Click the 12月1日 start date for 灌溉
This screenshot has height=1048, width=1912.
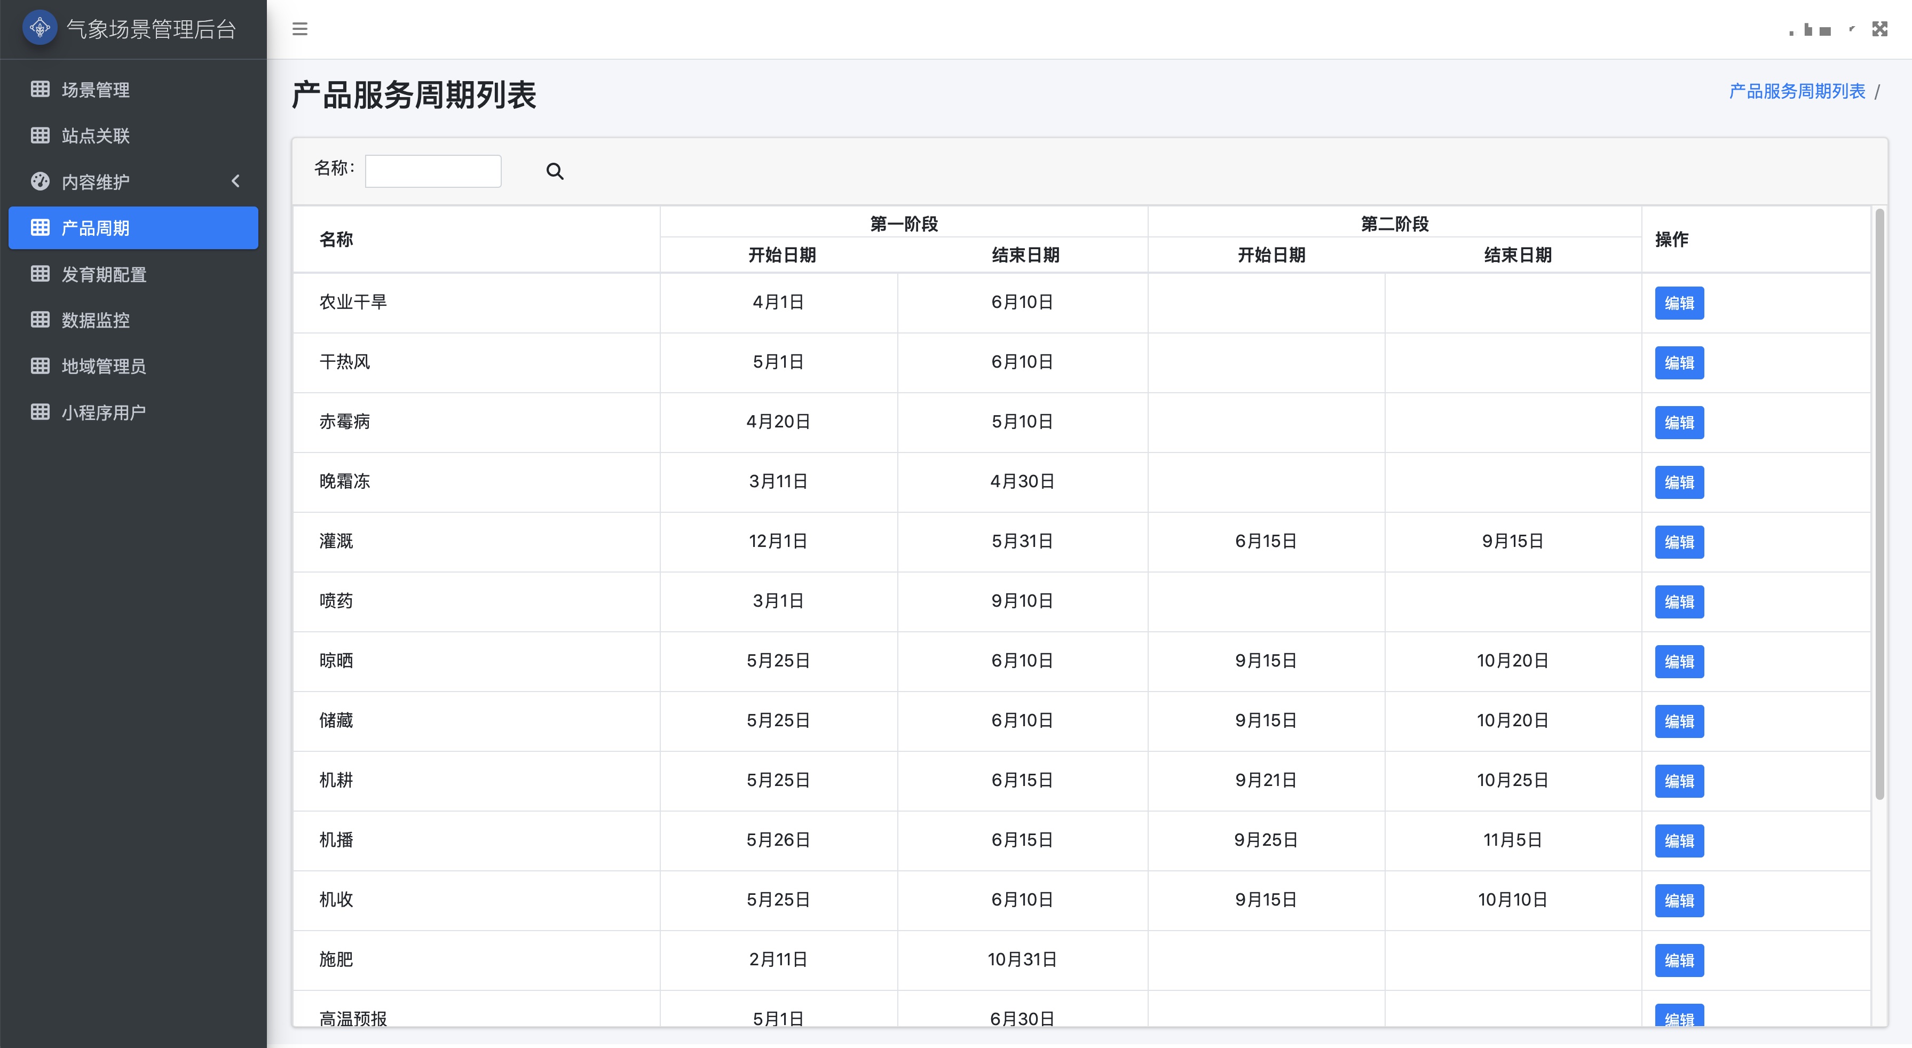(x=778, y=541)
